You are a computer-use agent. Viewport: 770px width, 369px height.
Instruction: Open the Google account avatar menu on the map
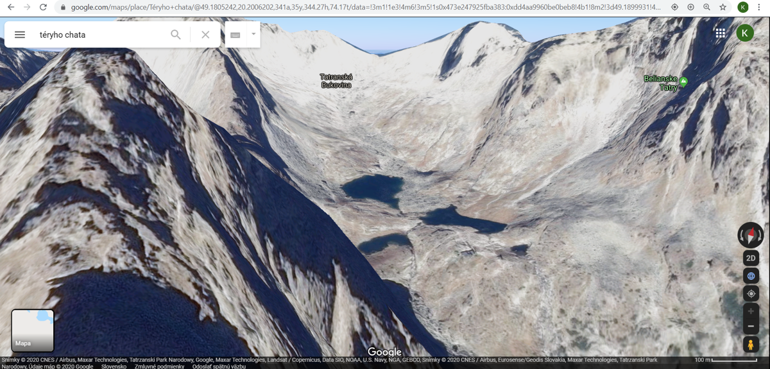coord(744,33)
